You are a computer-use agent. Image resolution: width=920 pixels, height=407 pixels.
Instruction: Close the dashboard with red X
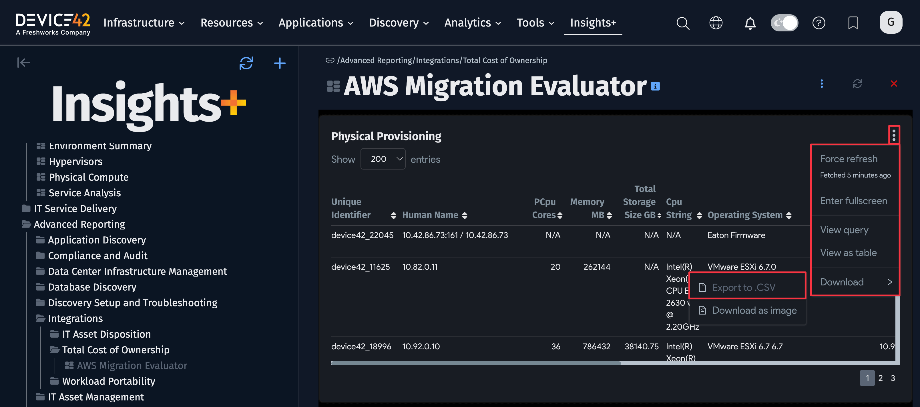tap(894, 84)
